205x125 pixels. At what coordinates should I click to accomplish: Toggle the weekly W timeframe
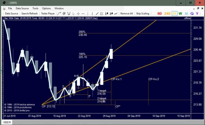[181, 14]
